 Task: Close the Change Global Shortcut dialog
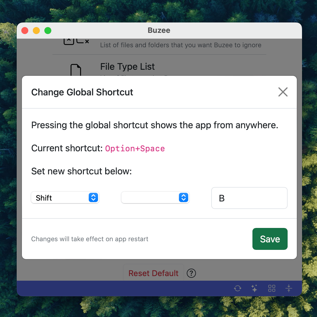click(x=283, y=92)
